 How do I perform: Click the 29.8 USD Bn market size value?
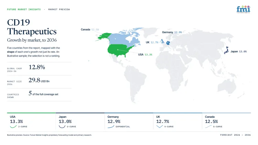(39, 80)
